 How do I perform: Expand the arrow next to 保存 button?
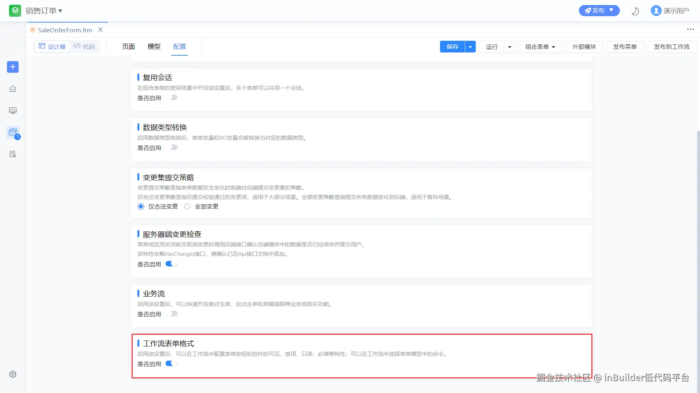pos(470,47)
